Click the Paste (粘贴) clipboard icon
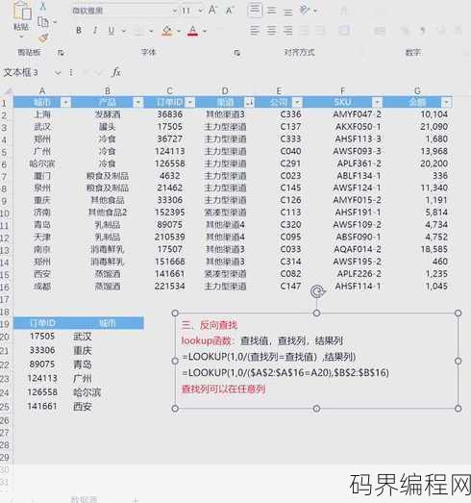This screenshot has height=503, width=471. 22,11
